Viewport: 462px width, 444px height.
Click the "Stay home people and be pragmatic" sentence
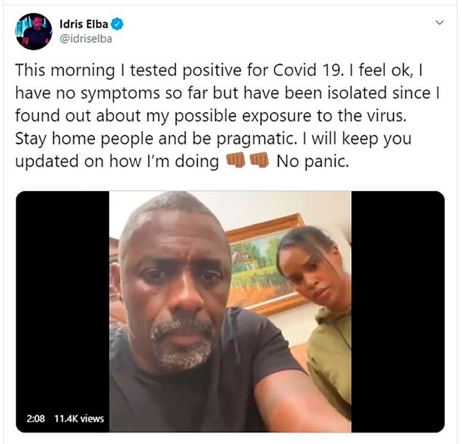(x=156, y=139)
